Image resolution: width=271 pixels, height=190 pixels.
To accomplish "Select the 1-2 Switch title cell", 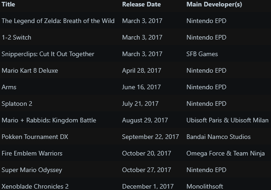I will pyautogui.click(x=17, y=37).
